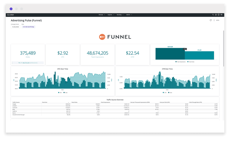Toggle the Click legend item under CTR Over Time
The width and height of the screenshot is (231, 141).
[x=170, y=93]
